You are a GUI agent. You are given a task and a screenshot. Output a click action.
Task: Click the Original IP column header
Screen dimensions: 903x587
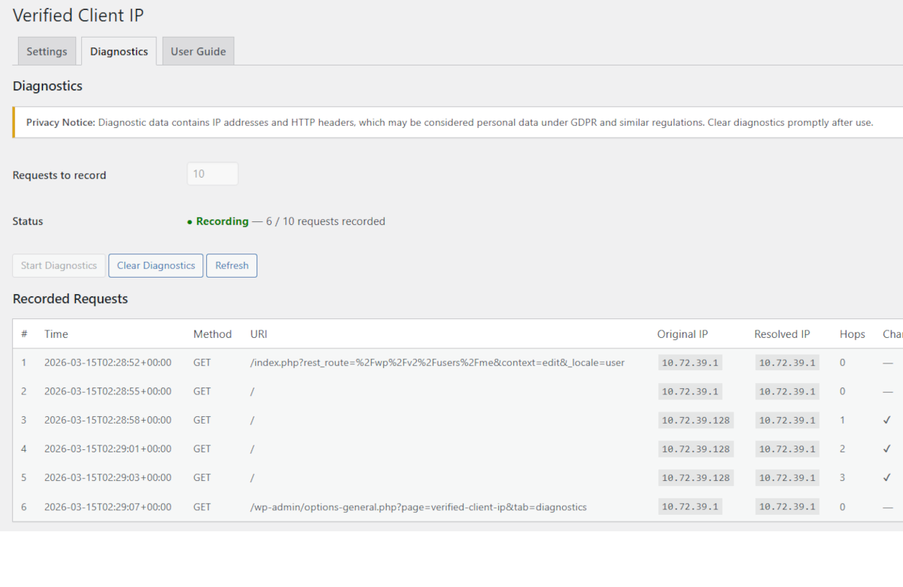[683, 333]
